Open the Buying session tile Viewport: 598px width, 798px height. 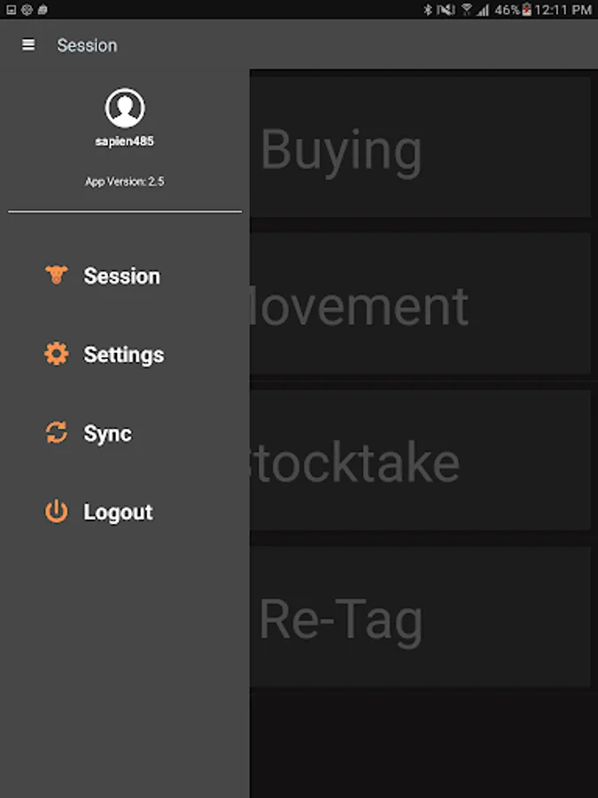420,147
